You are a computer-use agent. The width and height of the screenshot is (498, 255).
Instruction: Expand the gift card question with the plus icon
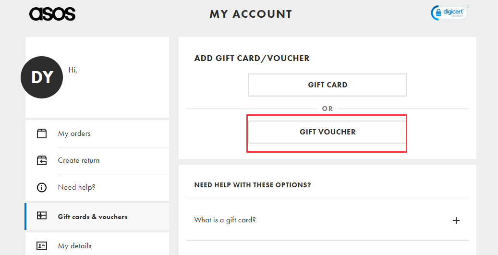point(456,220)
